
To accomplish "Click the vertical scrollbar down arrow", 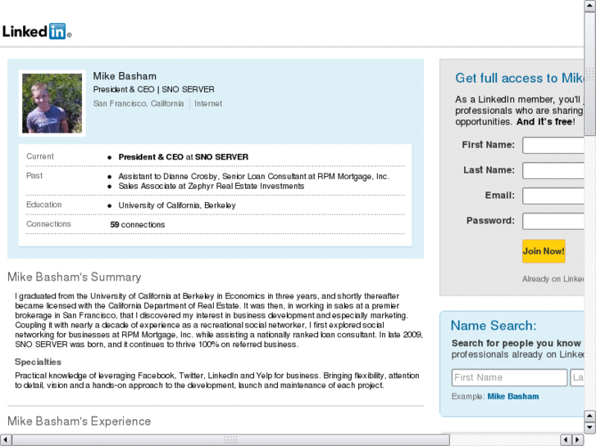I will (589, 428).
